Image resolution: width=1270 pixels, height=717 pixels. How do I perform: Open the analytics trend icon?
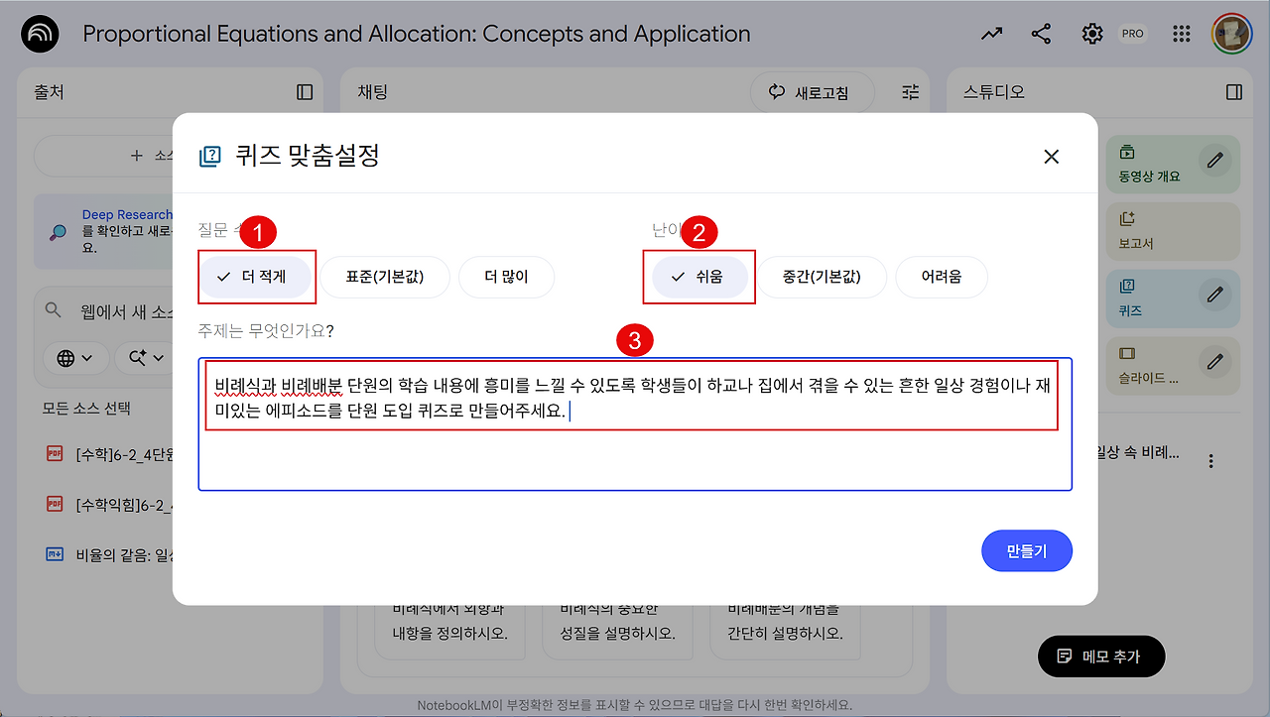point(991,34)
